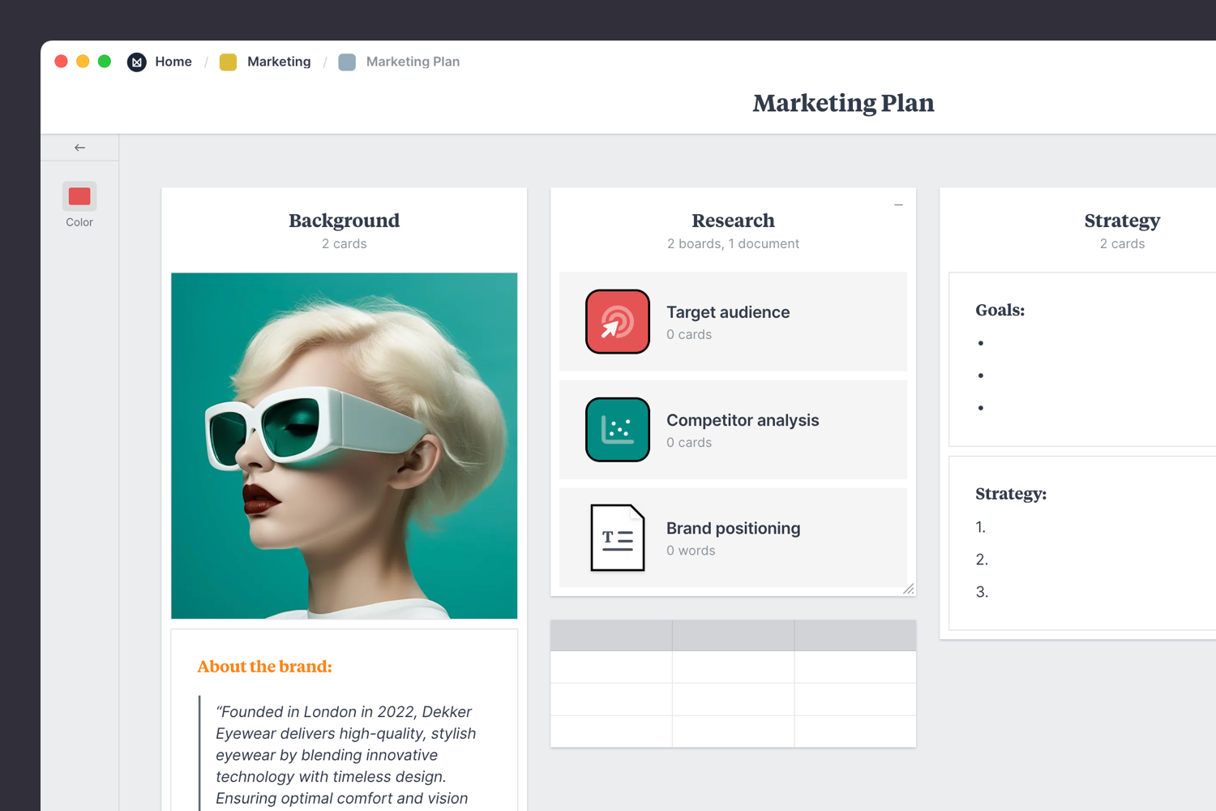Navigate to Home via the breadcrumb

coord(173,62)
